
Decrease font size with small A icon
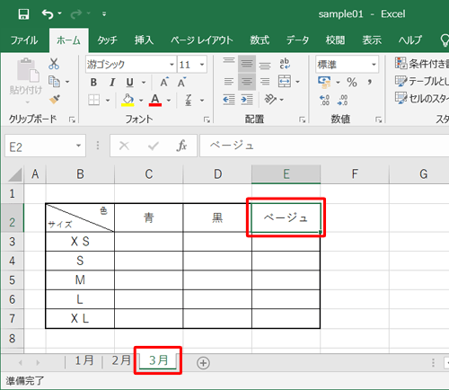click(x=182, y=82)
